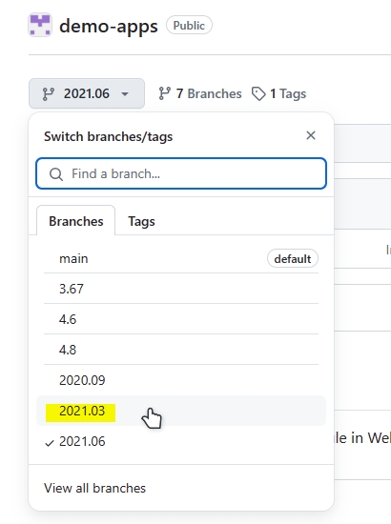Focus the Find a branch search field
This screenshot has width=391, height=524.
click(181, 173)
